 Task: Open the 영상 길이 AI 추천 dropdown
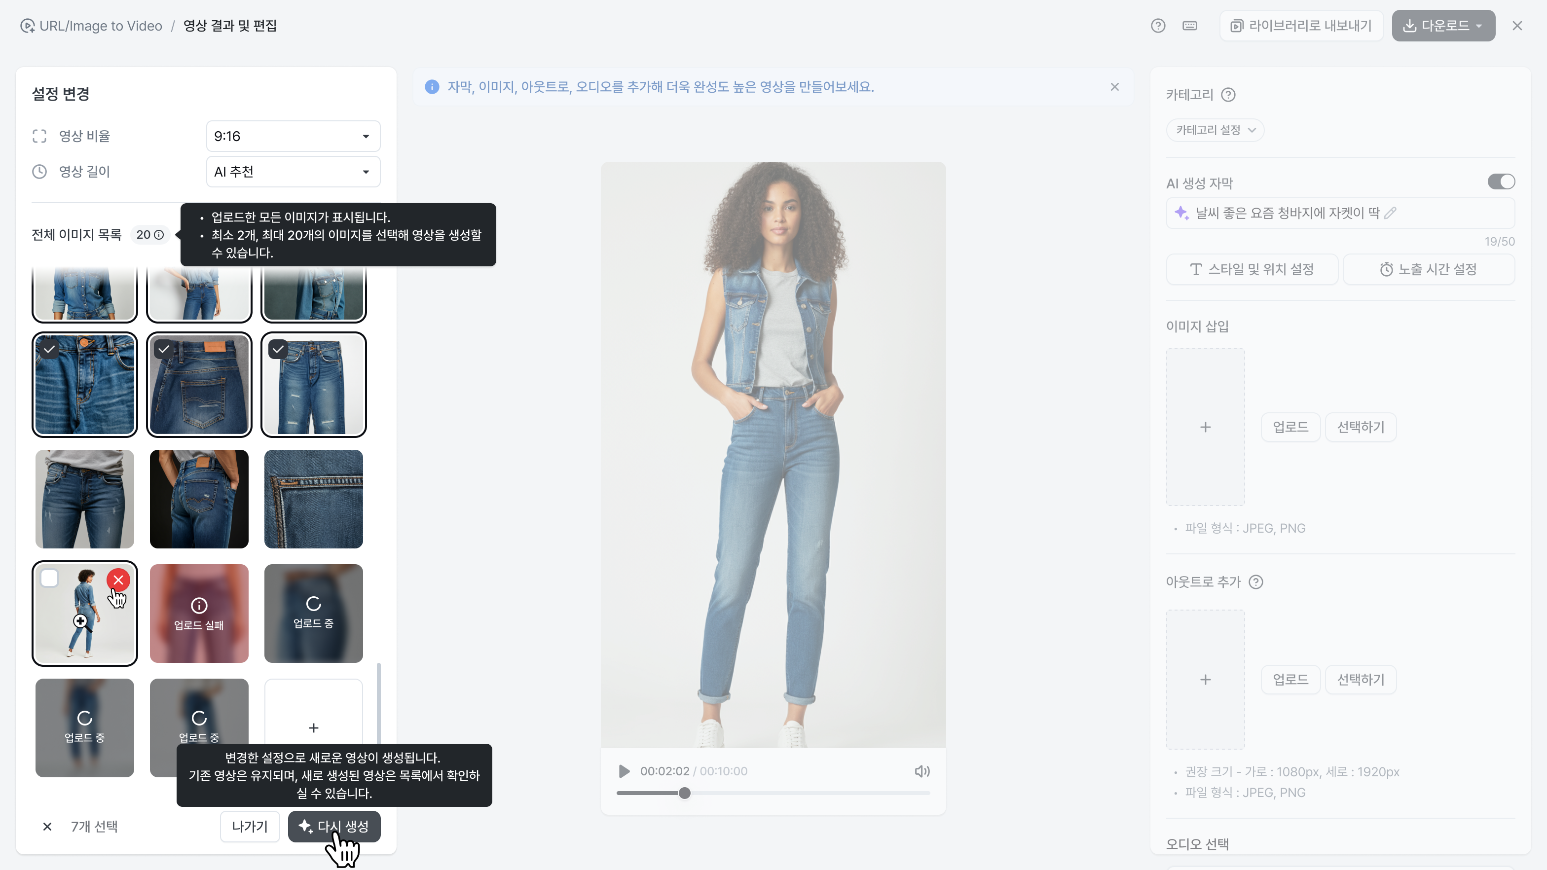coord(293,172)
